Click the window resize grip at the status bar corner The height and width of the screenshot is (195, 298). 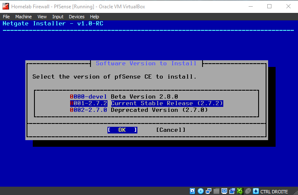[296, 193]
